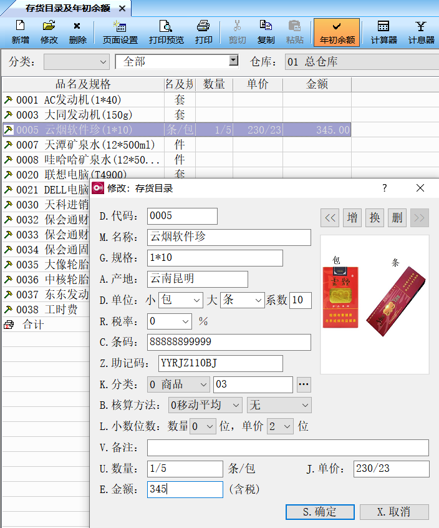439x528 pixels.
Task: Click row icon for 0035 大像轮胎
Action: click(8, 265)
